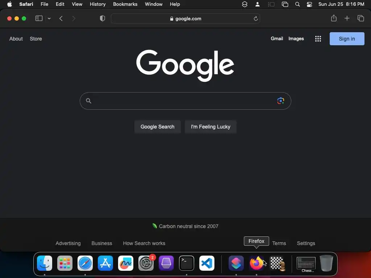Click the Stage Manager menu bar icon
Image resolution: width=371 pixels, height=278 pixels.
click(271, 4)
